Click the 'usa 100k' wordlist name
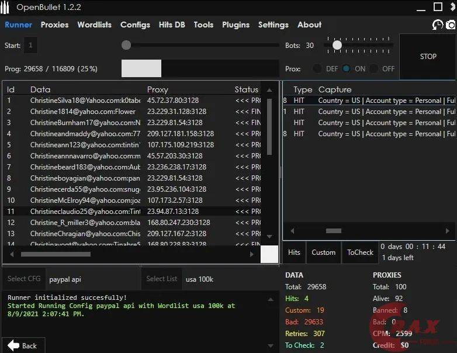 (199, 279)
